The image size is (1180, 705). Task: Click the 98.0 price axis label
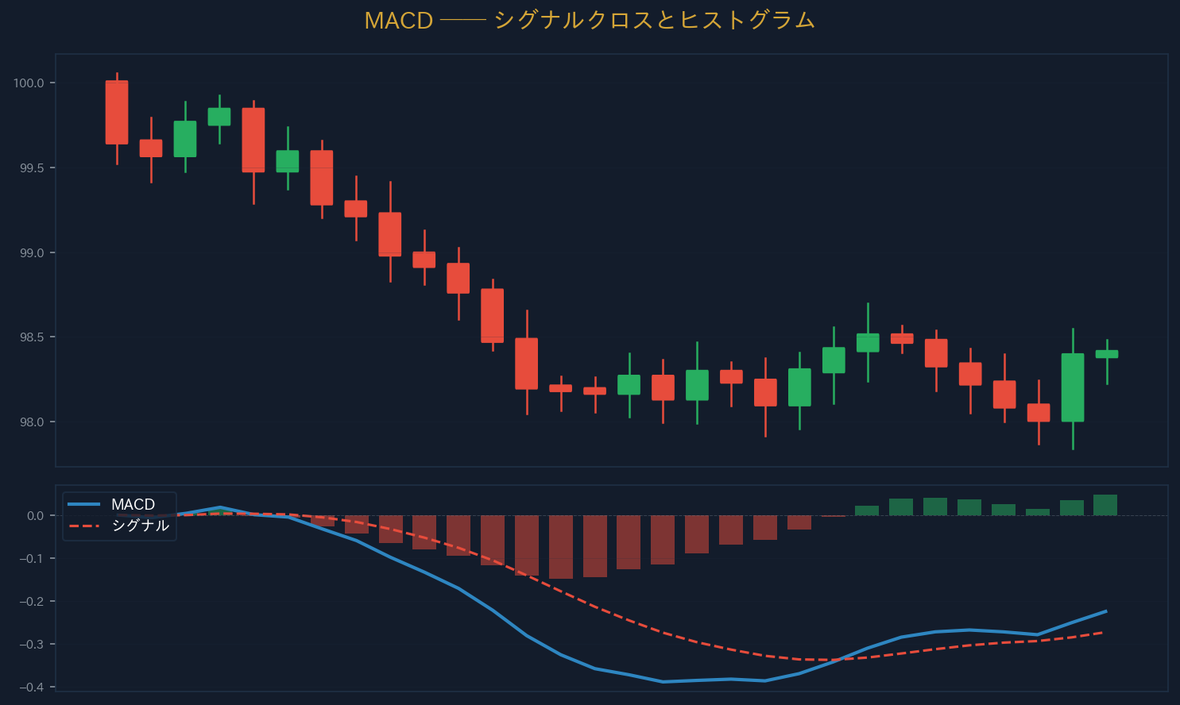click(32, 422)
